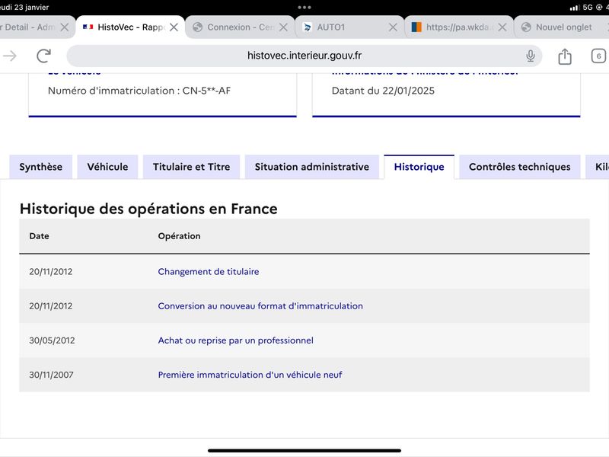The height and width of the screenshot is (457, 609).
Task: Click the globe icon on Nouvel onglet tab
Action: click(x=526, y=27)
